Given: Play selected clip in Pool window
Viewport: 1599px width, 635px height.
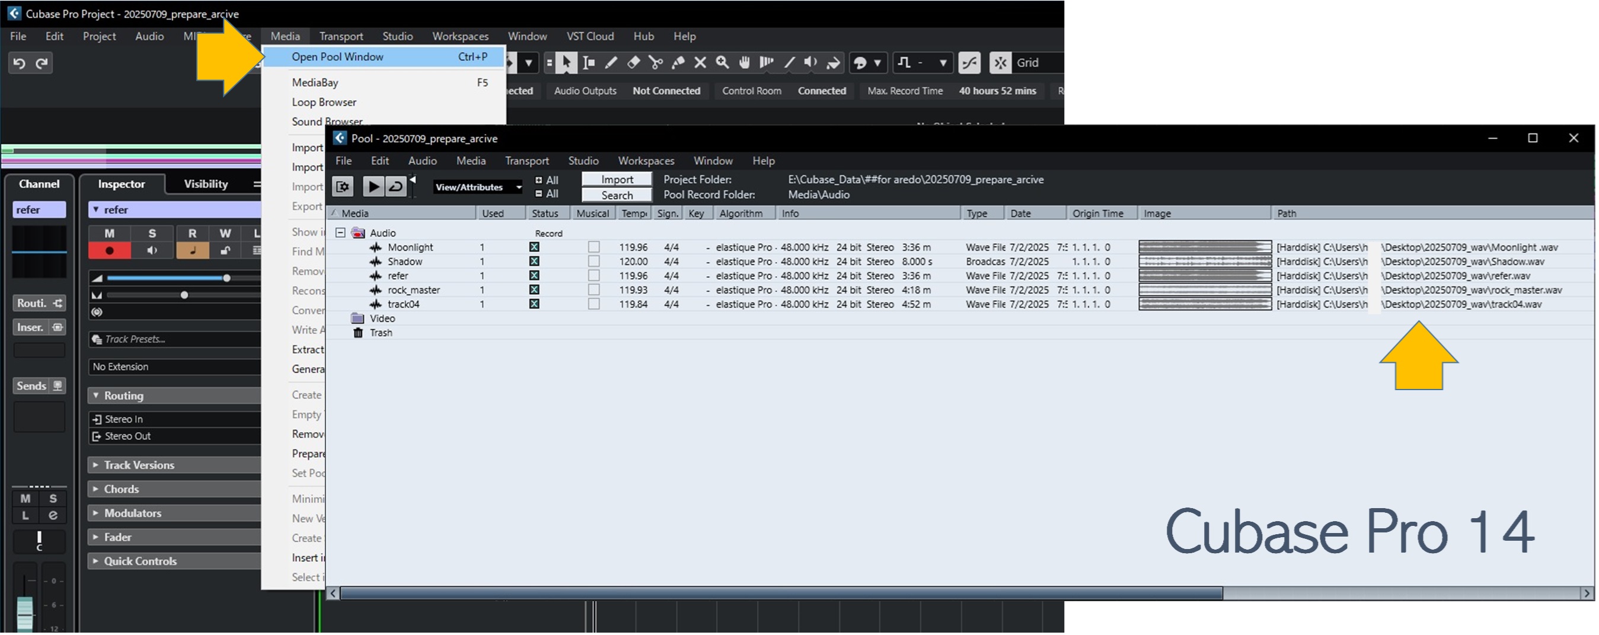Looking at the screenshot, I should click(x=373, y=187).
